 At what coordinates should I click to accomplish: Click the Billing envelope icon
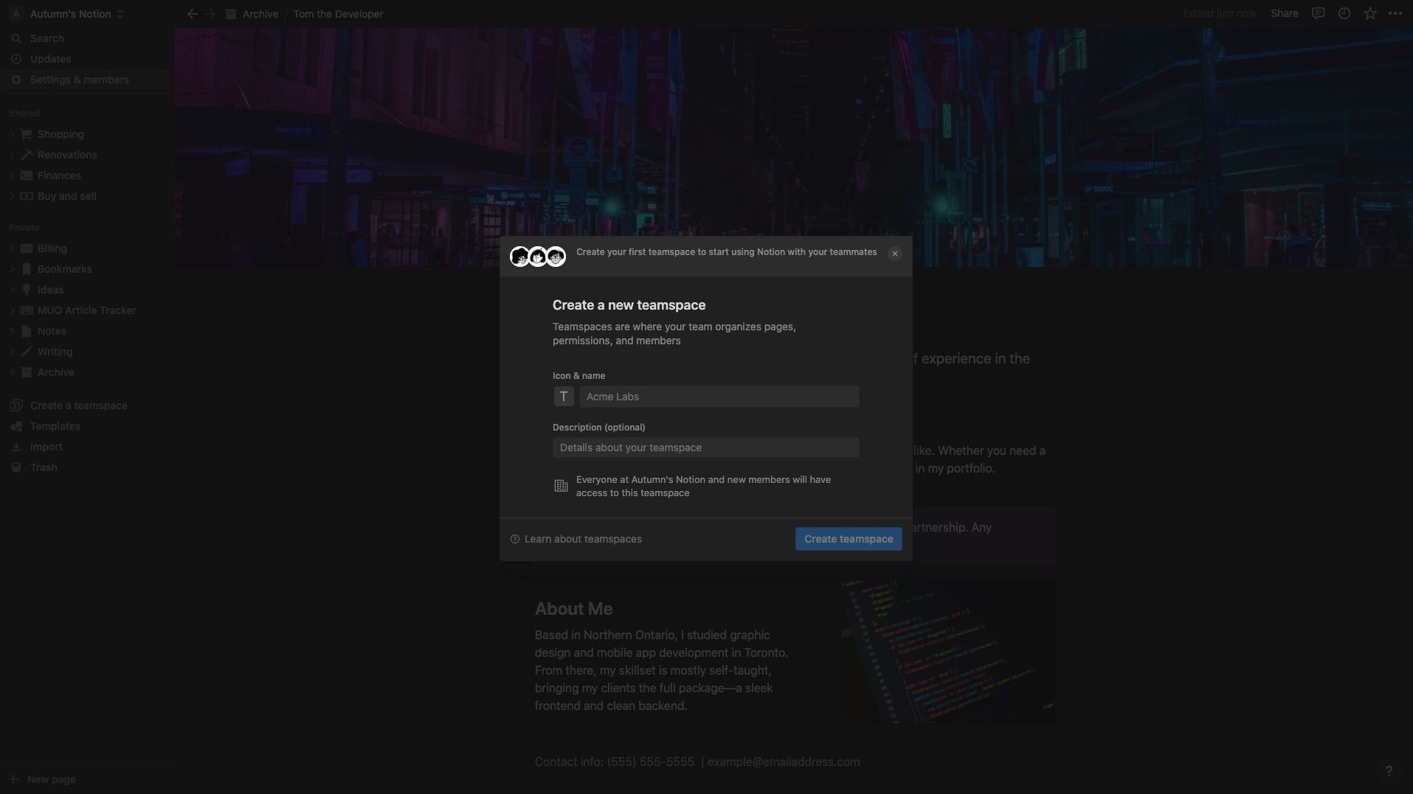coord(27,248)
